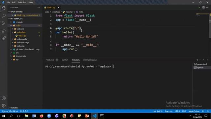Change end of line sequence CRLF

point(184,111)
